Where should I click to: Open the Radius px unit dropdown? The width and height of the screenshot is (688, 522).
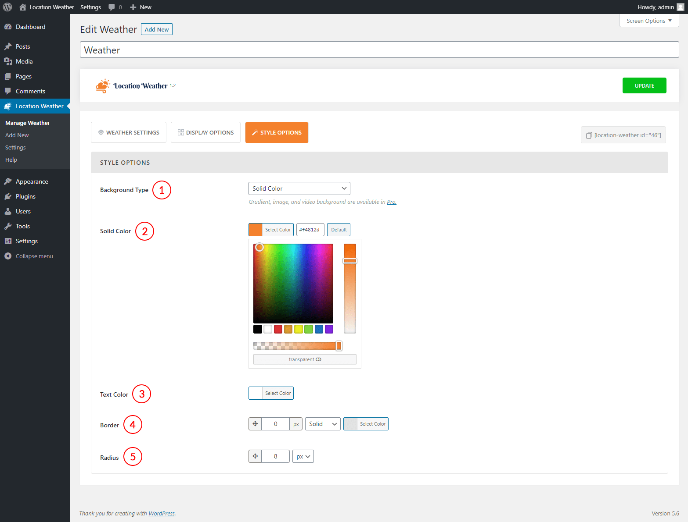(303, 456)
